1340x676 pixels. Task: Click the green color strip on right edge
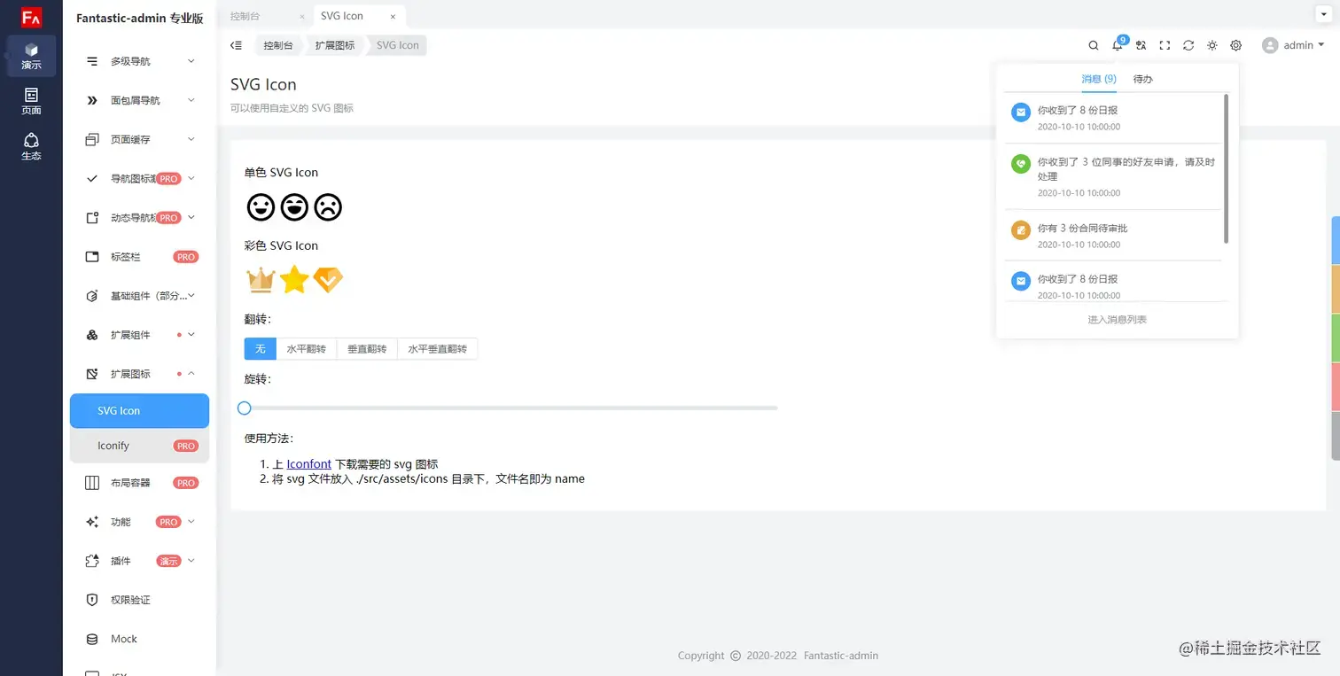point(1336,338)
